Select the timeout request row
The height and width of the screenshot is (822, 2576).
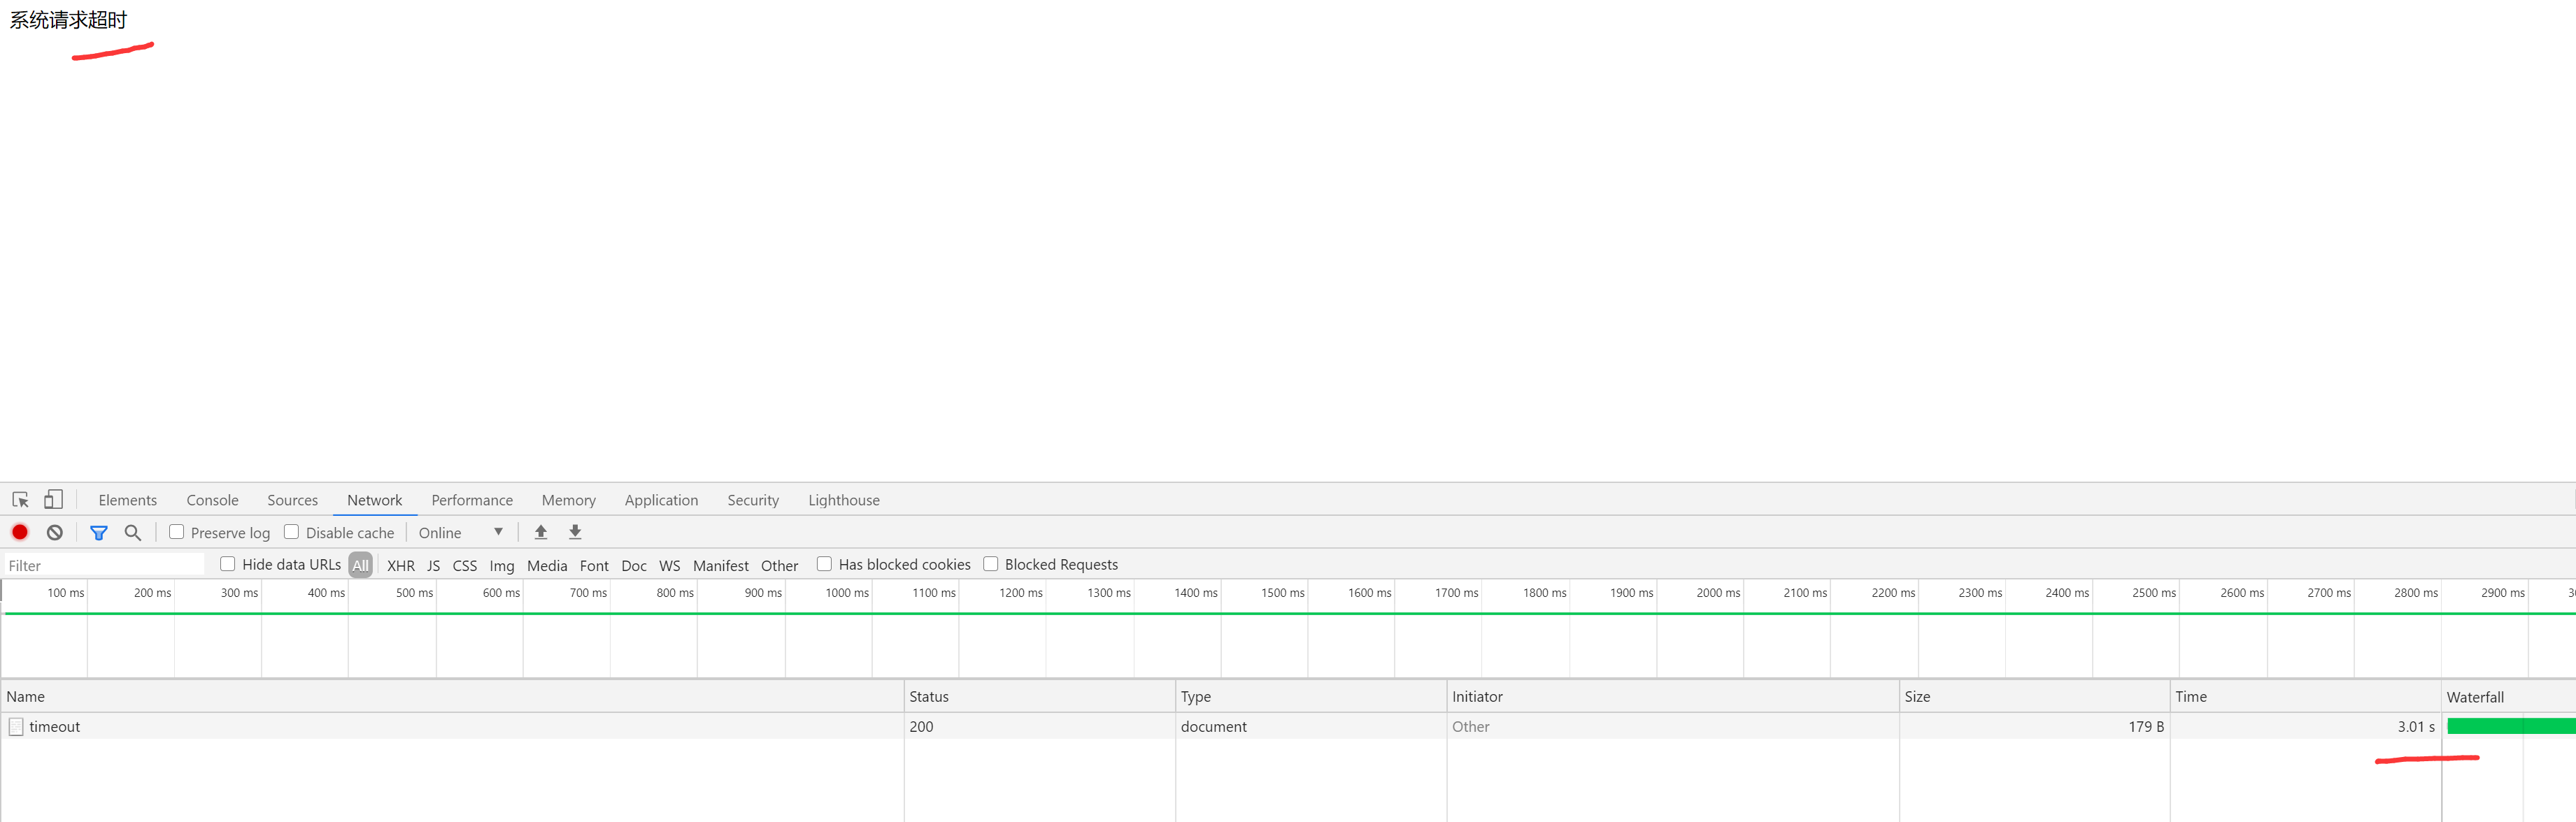(1288, 727)
